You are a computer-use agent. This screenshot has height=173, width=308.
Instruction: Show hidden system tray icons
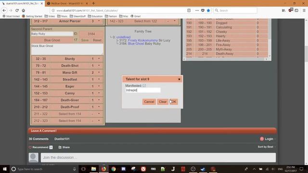(x=254, y=169)
